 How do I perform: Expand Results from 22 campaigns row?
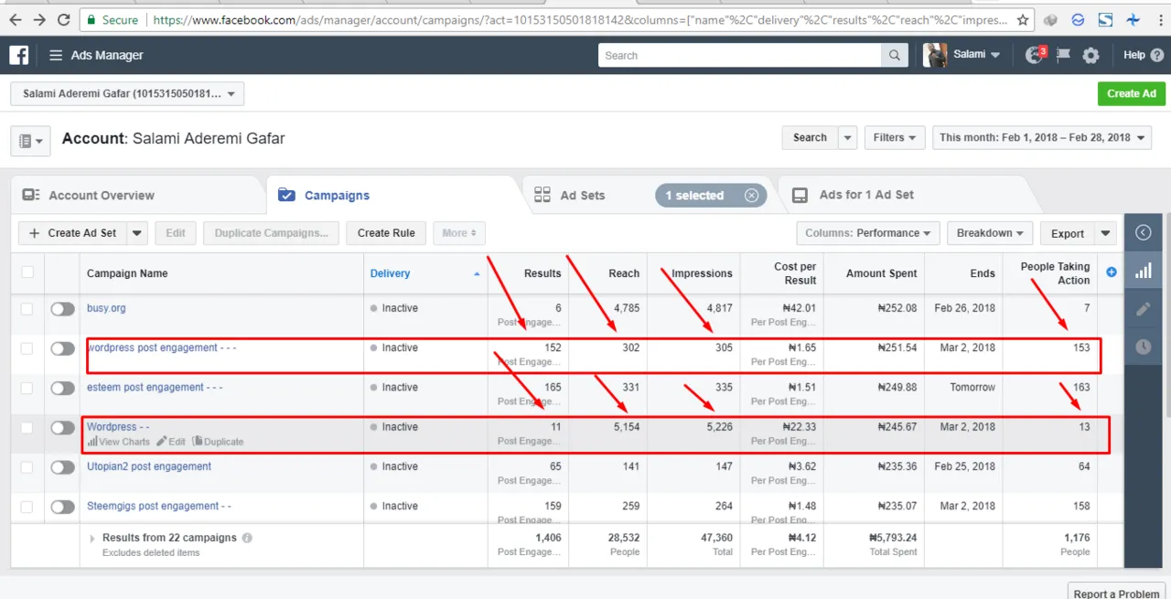pos(92,539)
